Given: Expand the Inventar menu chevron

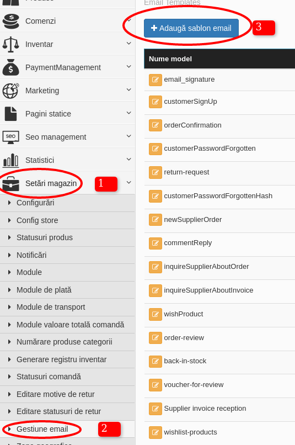Looking at the screenshot, I should (x=129, y=44).
